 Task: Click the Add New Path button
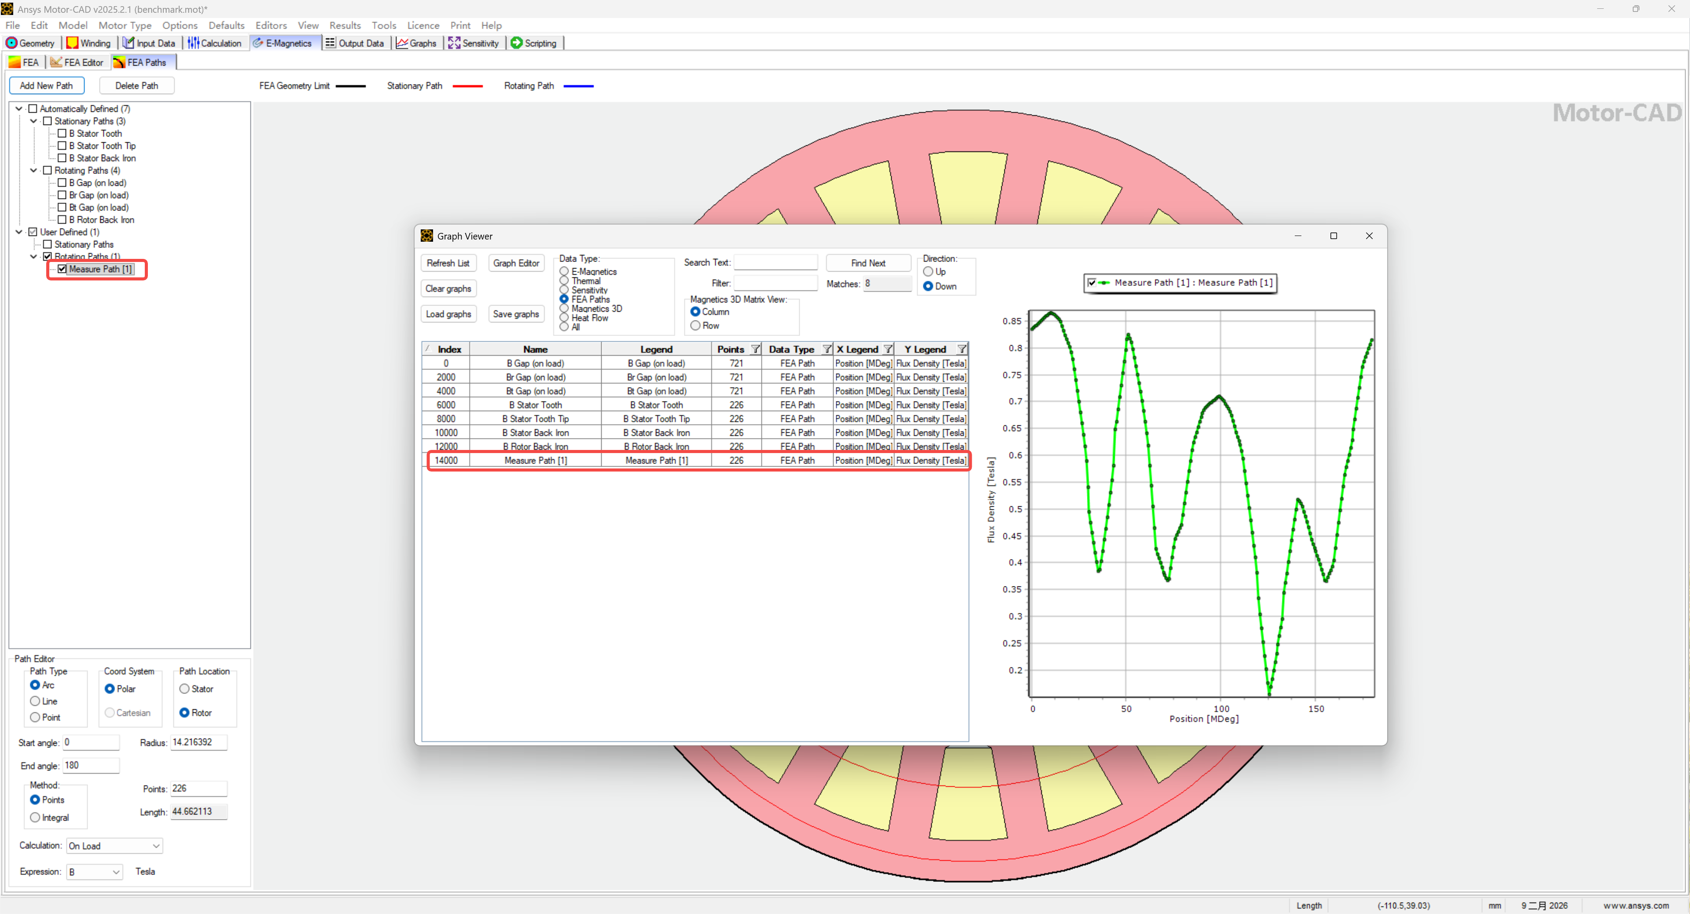pyautogui.click(x=46, y=85)
